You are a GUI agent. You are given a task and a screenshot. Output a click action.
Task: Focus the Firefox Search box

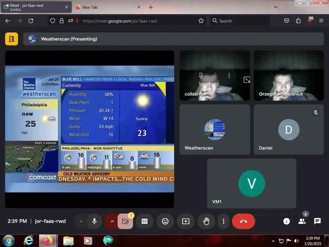click(240, 21)
